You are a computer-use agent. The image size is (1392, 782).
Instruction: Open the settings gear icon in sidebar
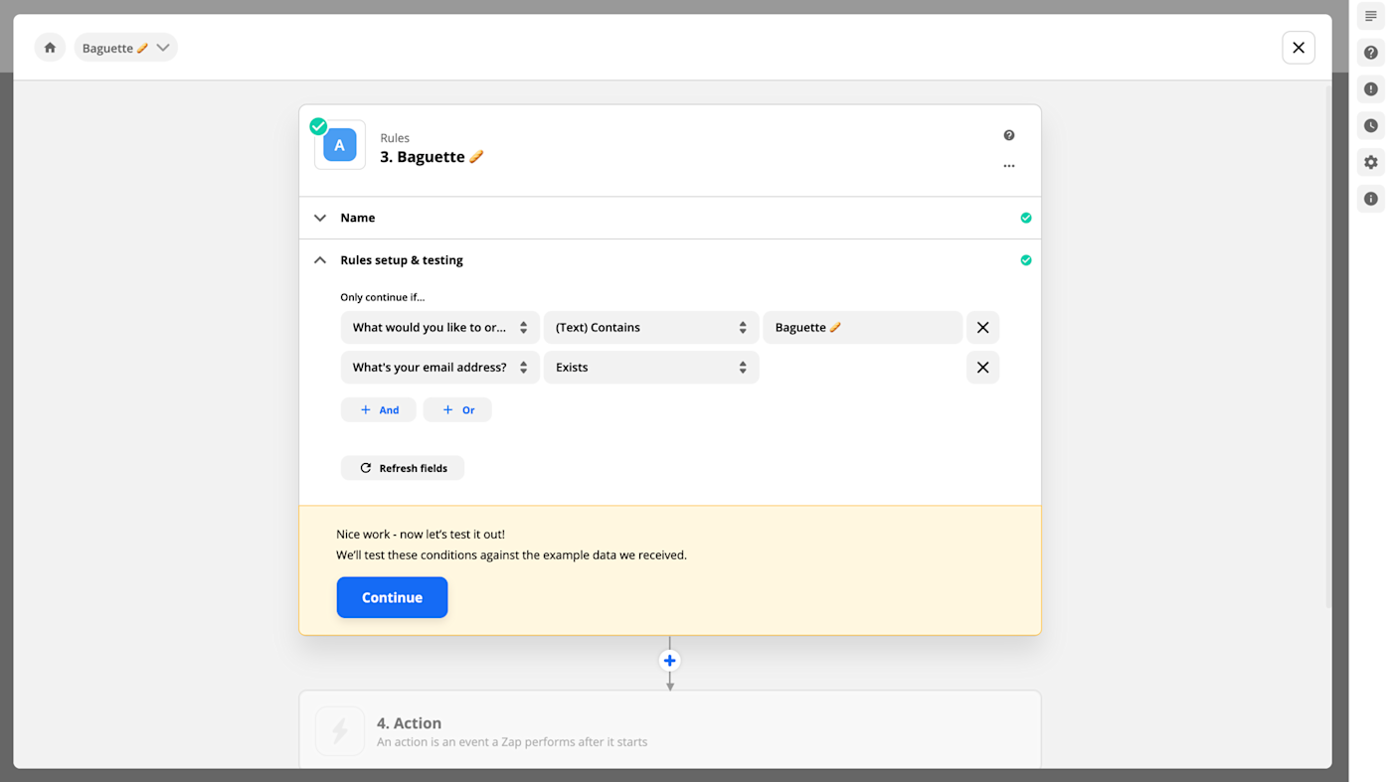tap(1371, 162)
